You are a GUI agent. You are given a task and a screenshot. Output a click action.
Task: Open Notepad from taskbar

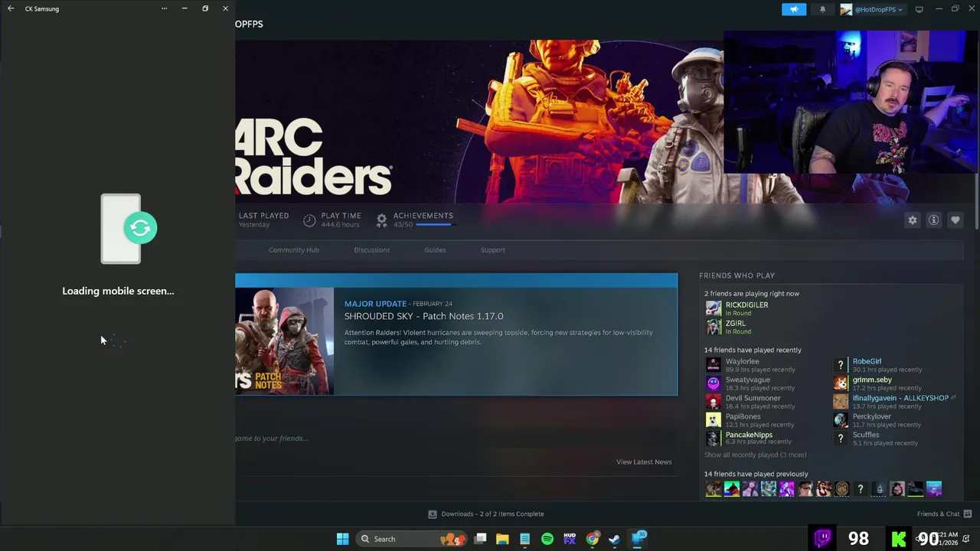[524, 539]
